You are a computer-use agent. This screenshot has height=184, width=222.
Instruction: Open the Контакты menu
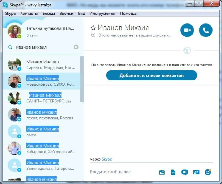pyautogui.click(x=29, y=14)
